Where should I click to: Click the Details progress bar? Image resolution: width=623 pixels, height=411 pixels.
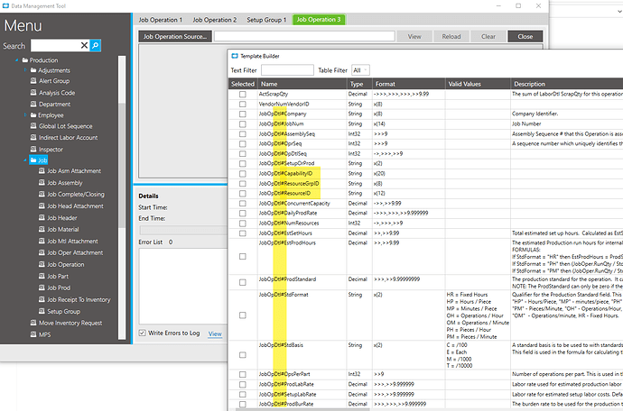coord(183,230)
